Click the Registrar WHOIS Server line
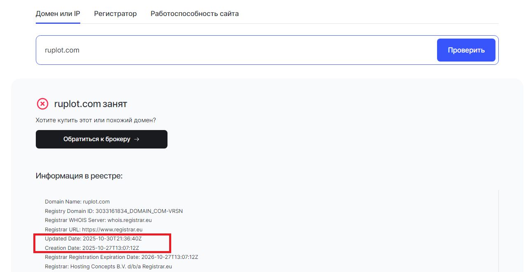 coord(98,220)
